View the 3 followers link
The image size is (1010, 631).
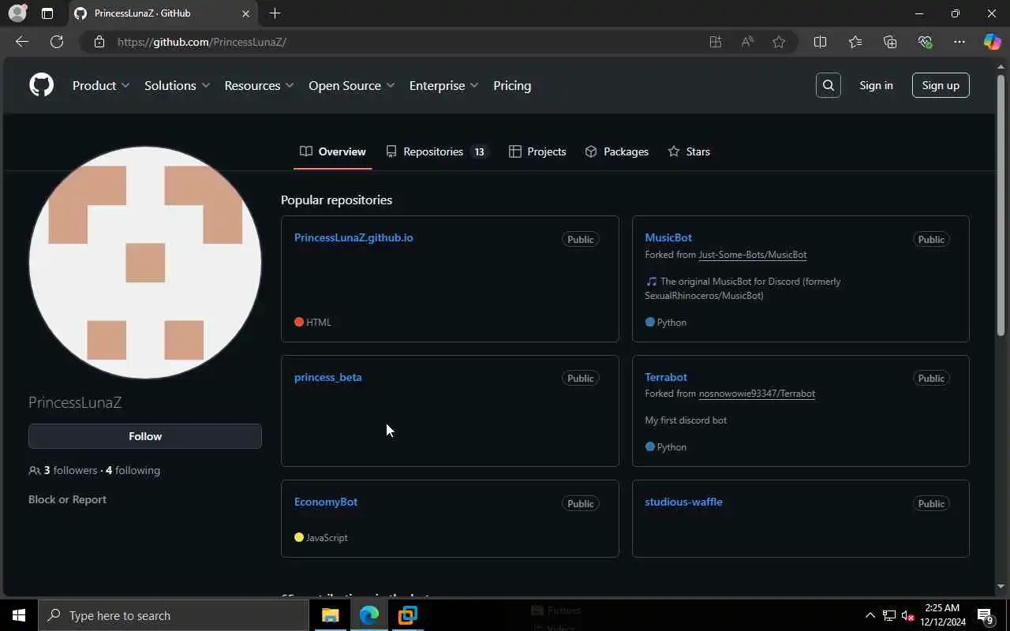[70, 470]
